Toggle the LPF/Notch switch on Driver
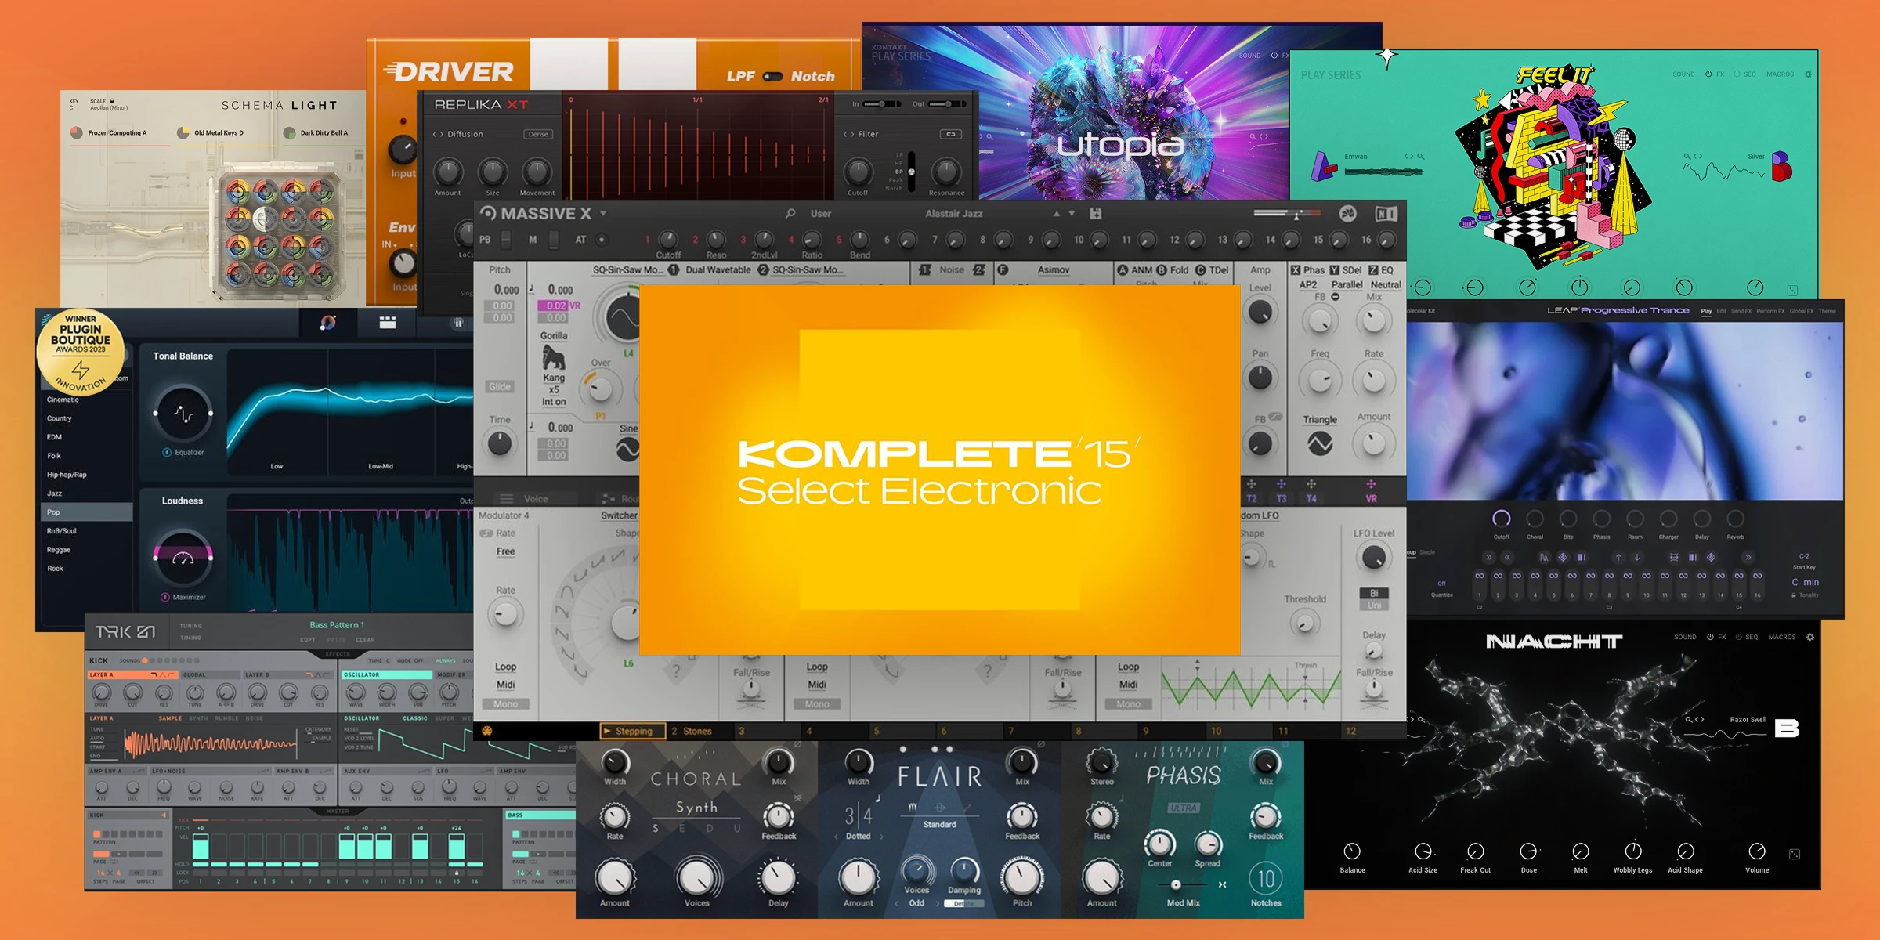 [772, 76]
